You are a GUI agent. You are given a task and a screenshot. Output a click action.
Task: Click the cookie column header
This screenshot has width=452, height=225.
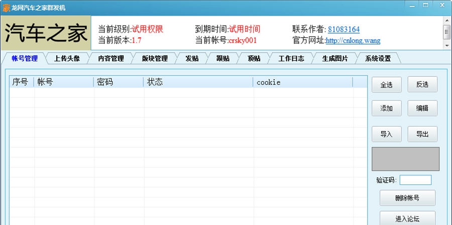pyautogui.click(x=303, y=82)
